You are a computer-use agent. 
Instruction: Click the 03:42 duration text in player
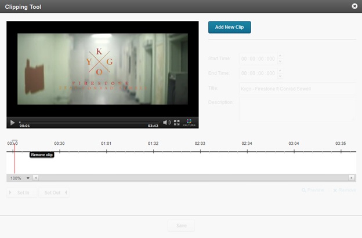pyautogui.click(x=153, y=126)
